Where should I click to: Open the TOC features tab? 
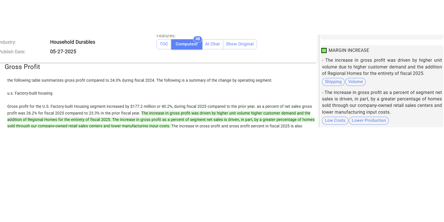[x=164, y=44]
